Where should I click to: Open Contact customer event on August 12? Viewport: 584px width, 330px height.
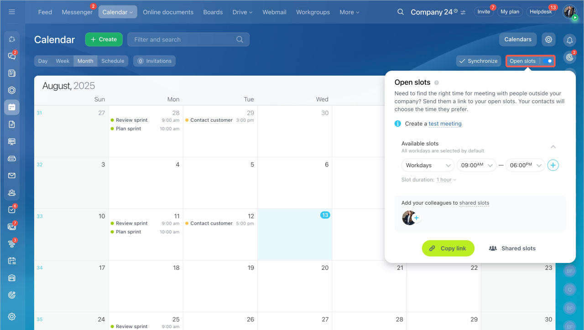click(x=219, y=223)
